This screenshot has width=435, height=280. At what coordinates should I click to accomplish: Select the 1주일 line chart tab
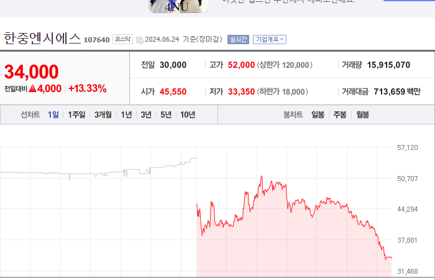pyautogui.click(x=76, y=114)
